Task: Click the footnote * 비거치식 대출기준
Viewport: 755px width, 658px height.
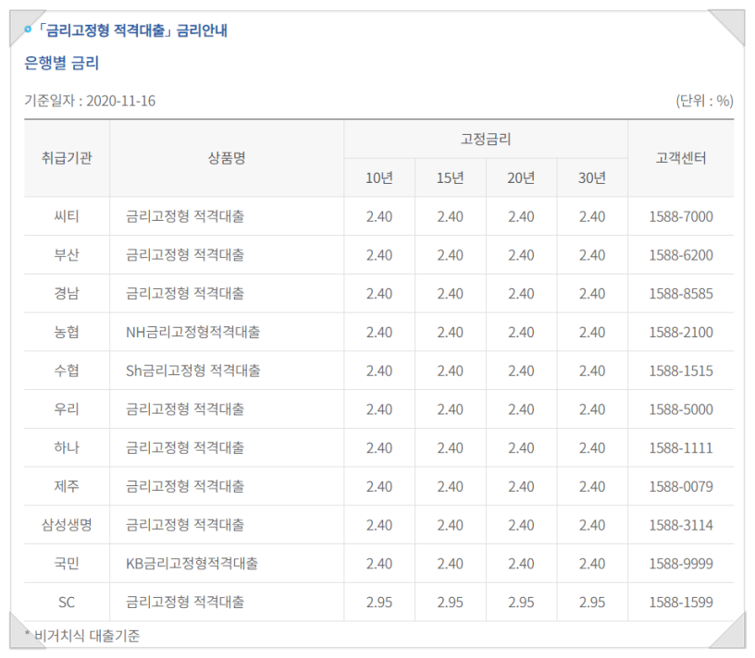Action: point(82,636)
